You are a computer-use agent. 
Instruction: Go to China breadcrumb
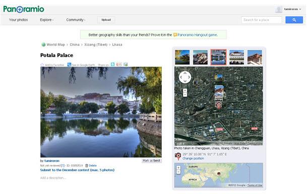[x=75, y=45]
